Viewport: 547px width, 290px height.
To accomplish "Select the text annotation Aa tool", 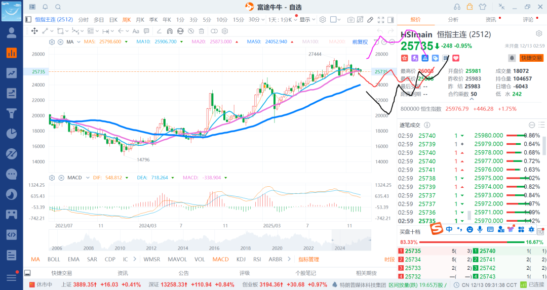I will (136, 31).
